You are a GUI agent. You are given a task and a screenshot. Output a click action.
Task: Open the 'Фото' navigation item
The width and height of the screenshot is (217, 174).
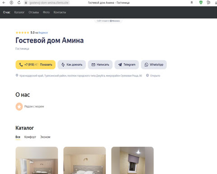(46, 12)
